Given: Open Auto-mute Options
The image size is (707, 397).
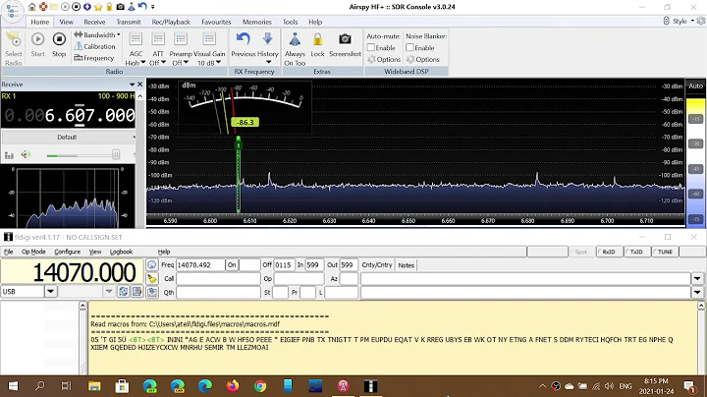Looking at the screenshot, I should pyautogui.click(x=384, y=59).
